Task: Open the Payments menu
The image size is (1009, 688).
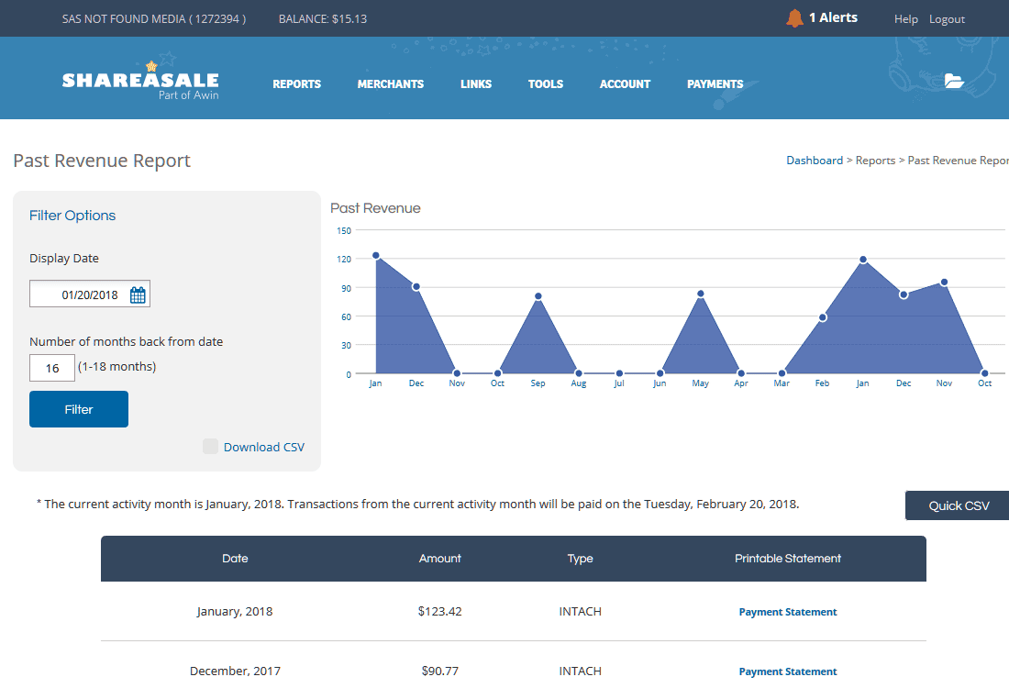Action: [x=715, y=84]
